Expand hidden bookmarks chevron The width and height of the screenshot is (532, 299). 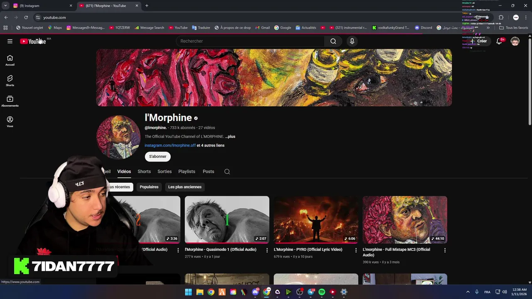[488, 28]
